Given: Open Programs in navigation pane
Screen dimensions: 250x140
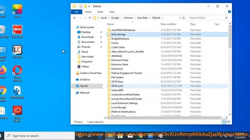Looking at the screenshot, I should [87, 61].
